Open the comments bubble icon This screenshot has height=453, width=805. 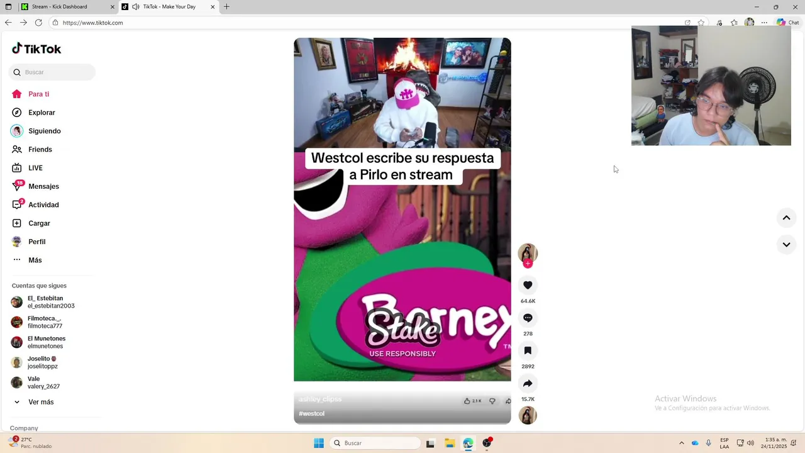[x=528, y=318]
